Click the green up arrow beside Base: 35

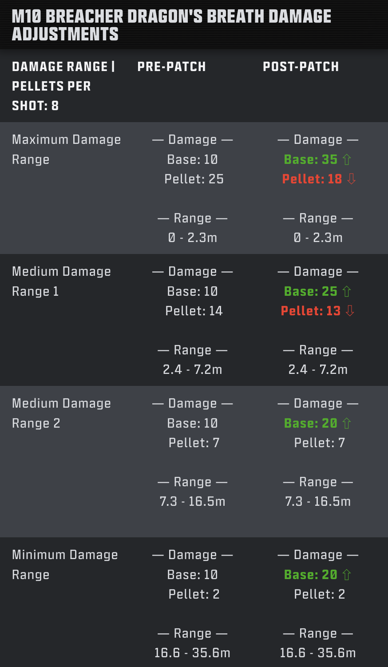click(347, 159)
